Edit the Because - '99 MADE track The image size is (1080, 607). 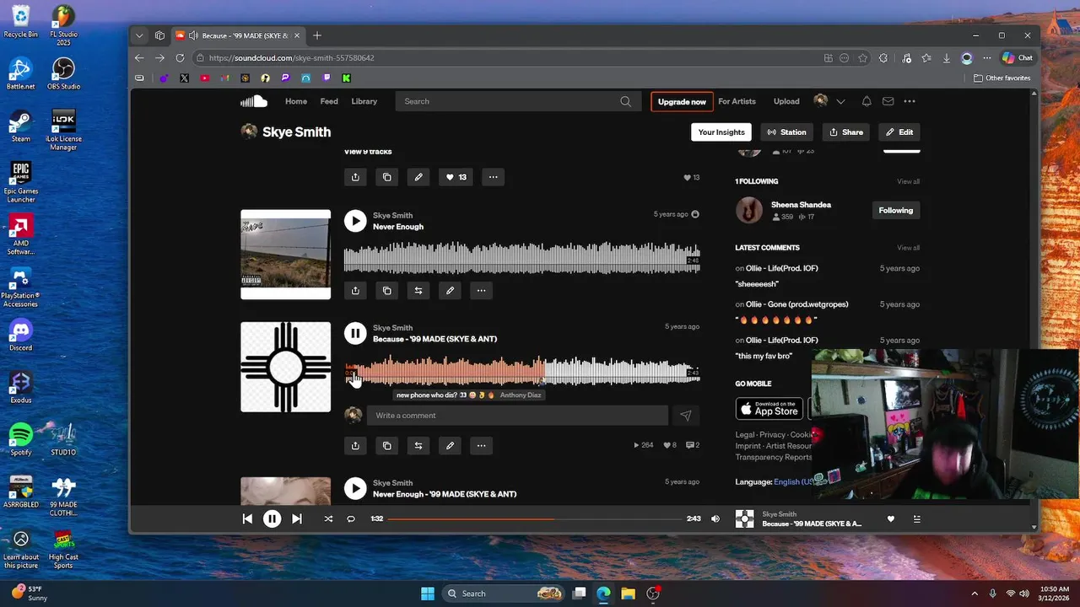click(x=450, y=445)
